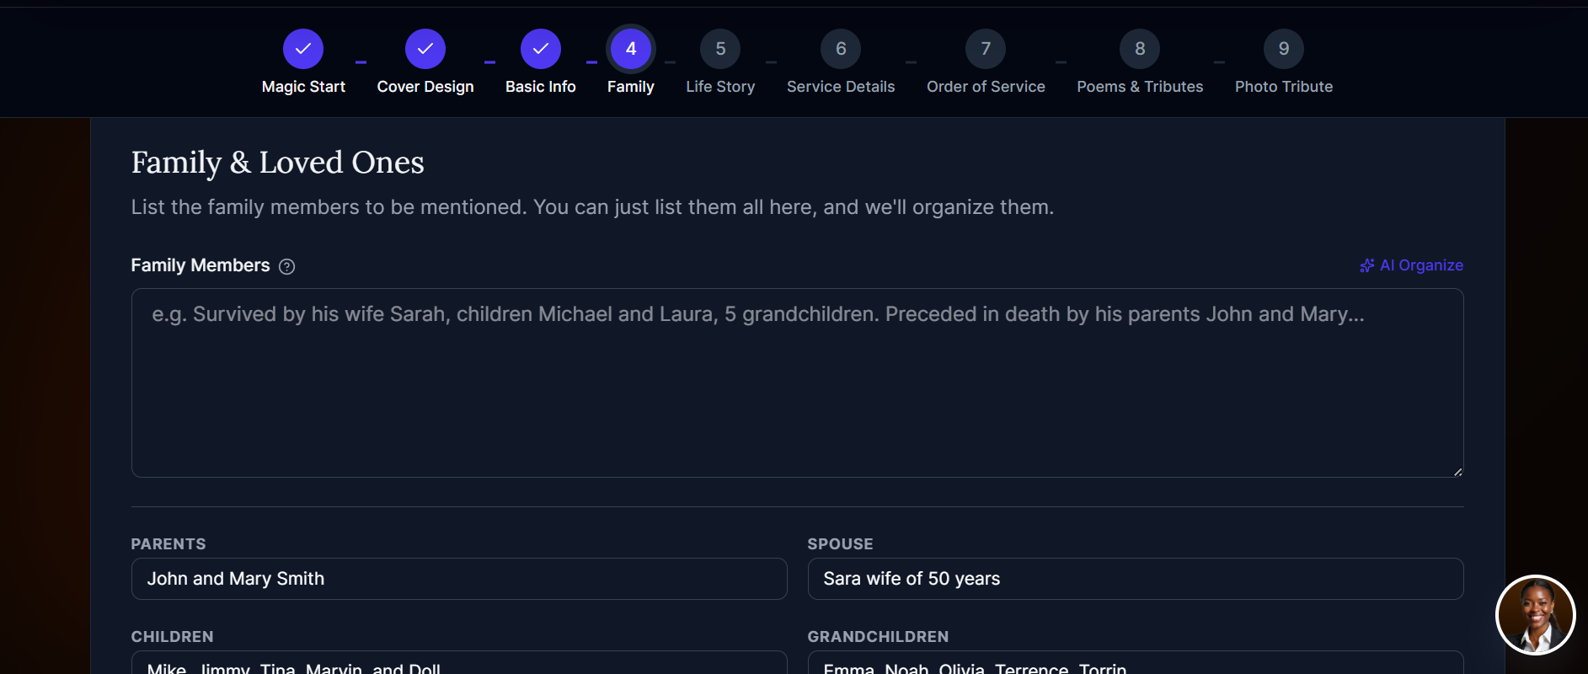Open the Cover Design step label
This screenshot has height=674, width=1588.
tap(425, 87)
